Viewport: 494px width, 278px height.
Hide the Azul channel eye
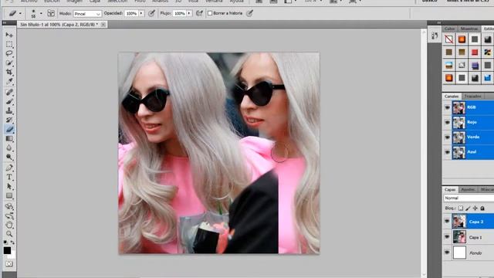(447, 152)
